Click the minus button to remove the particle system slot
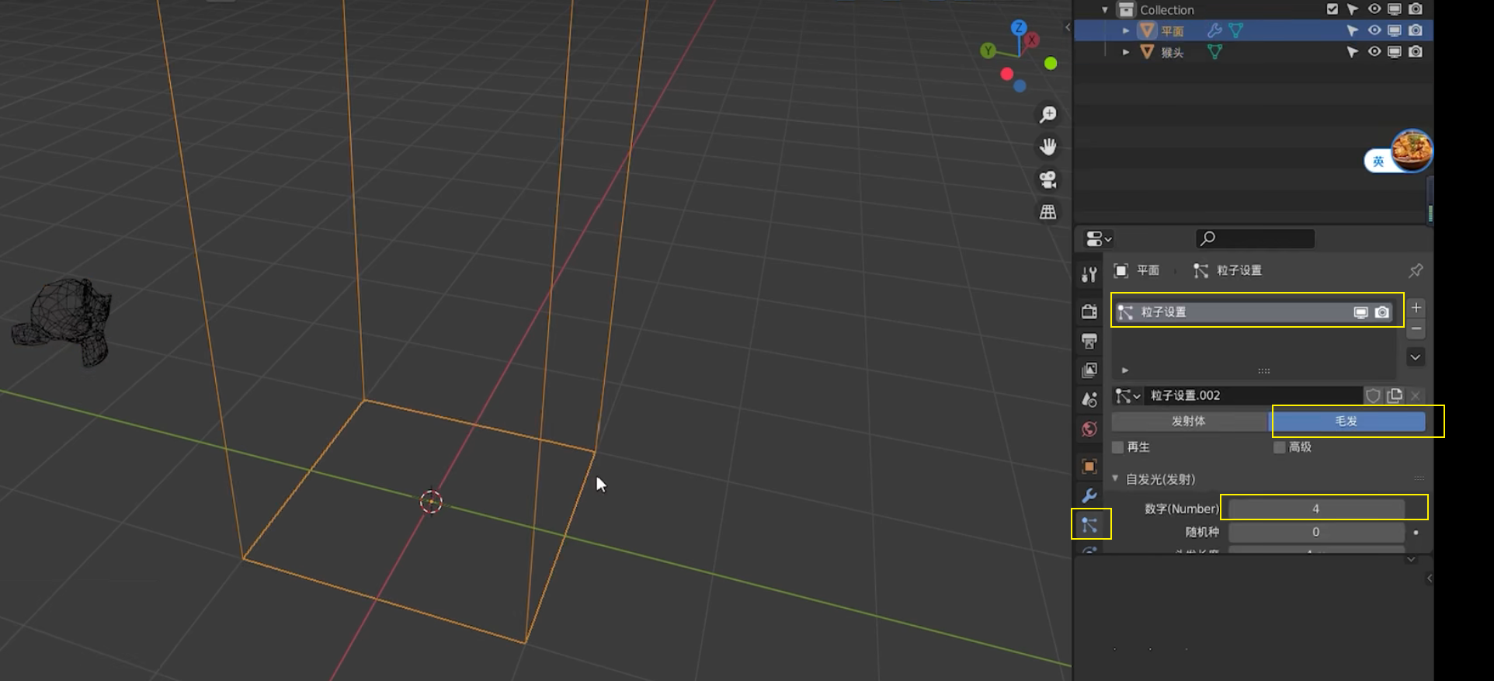The height and width of the screenshot is (681, 1494). (x=1416, y=329)
